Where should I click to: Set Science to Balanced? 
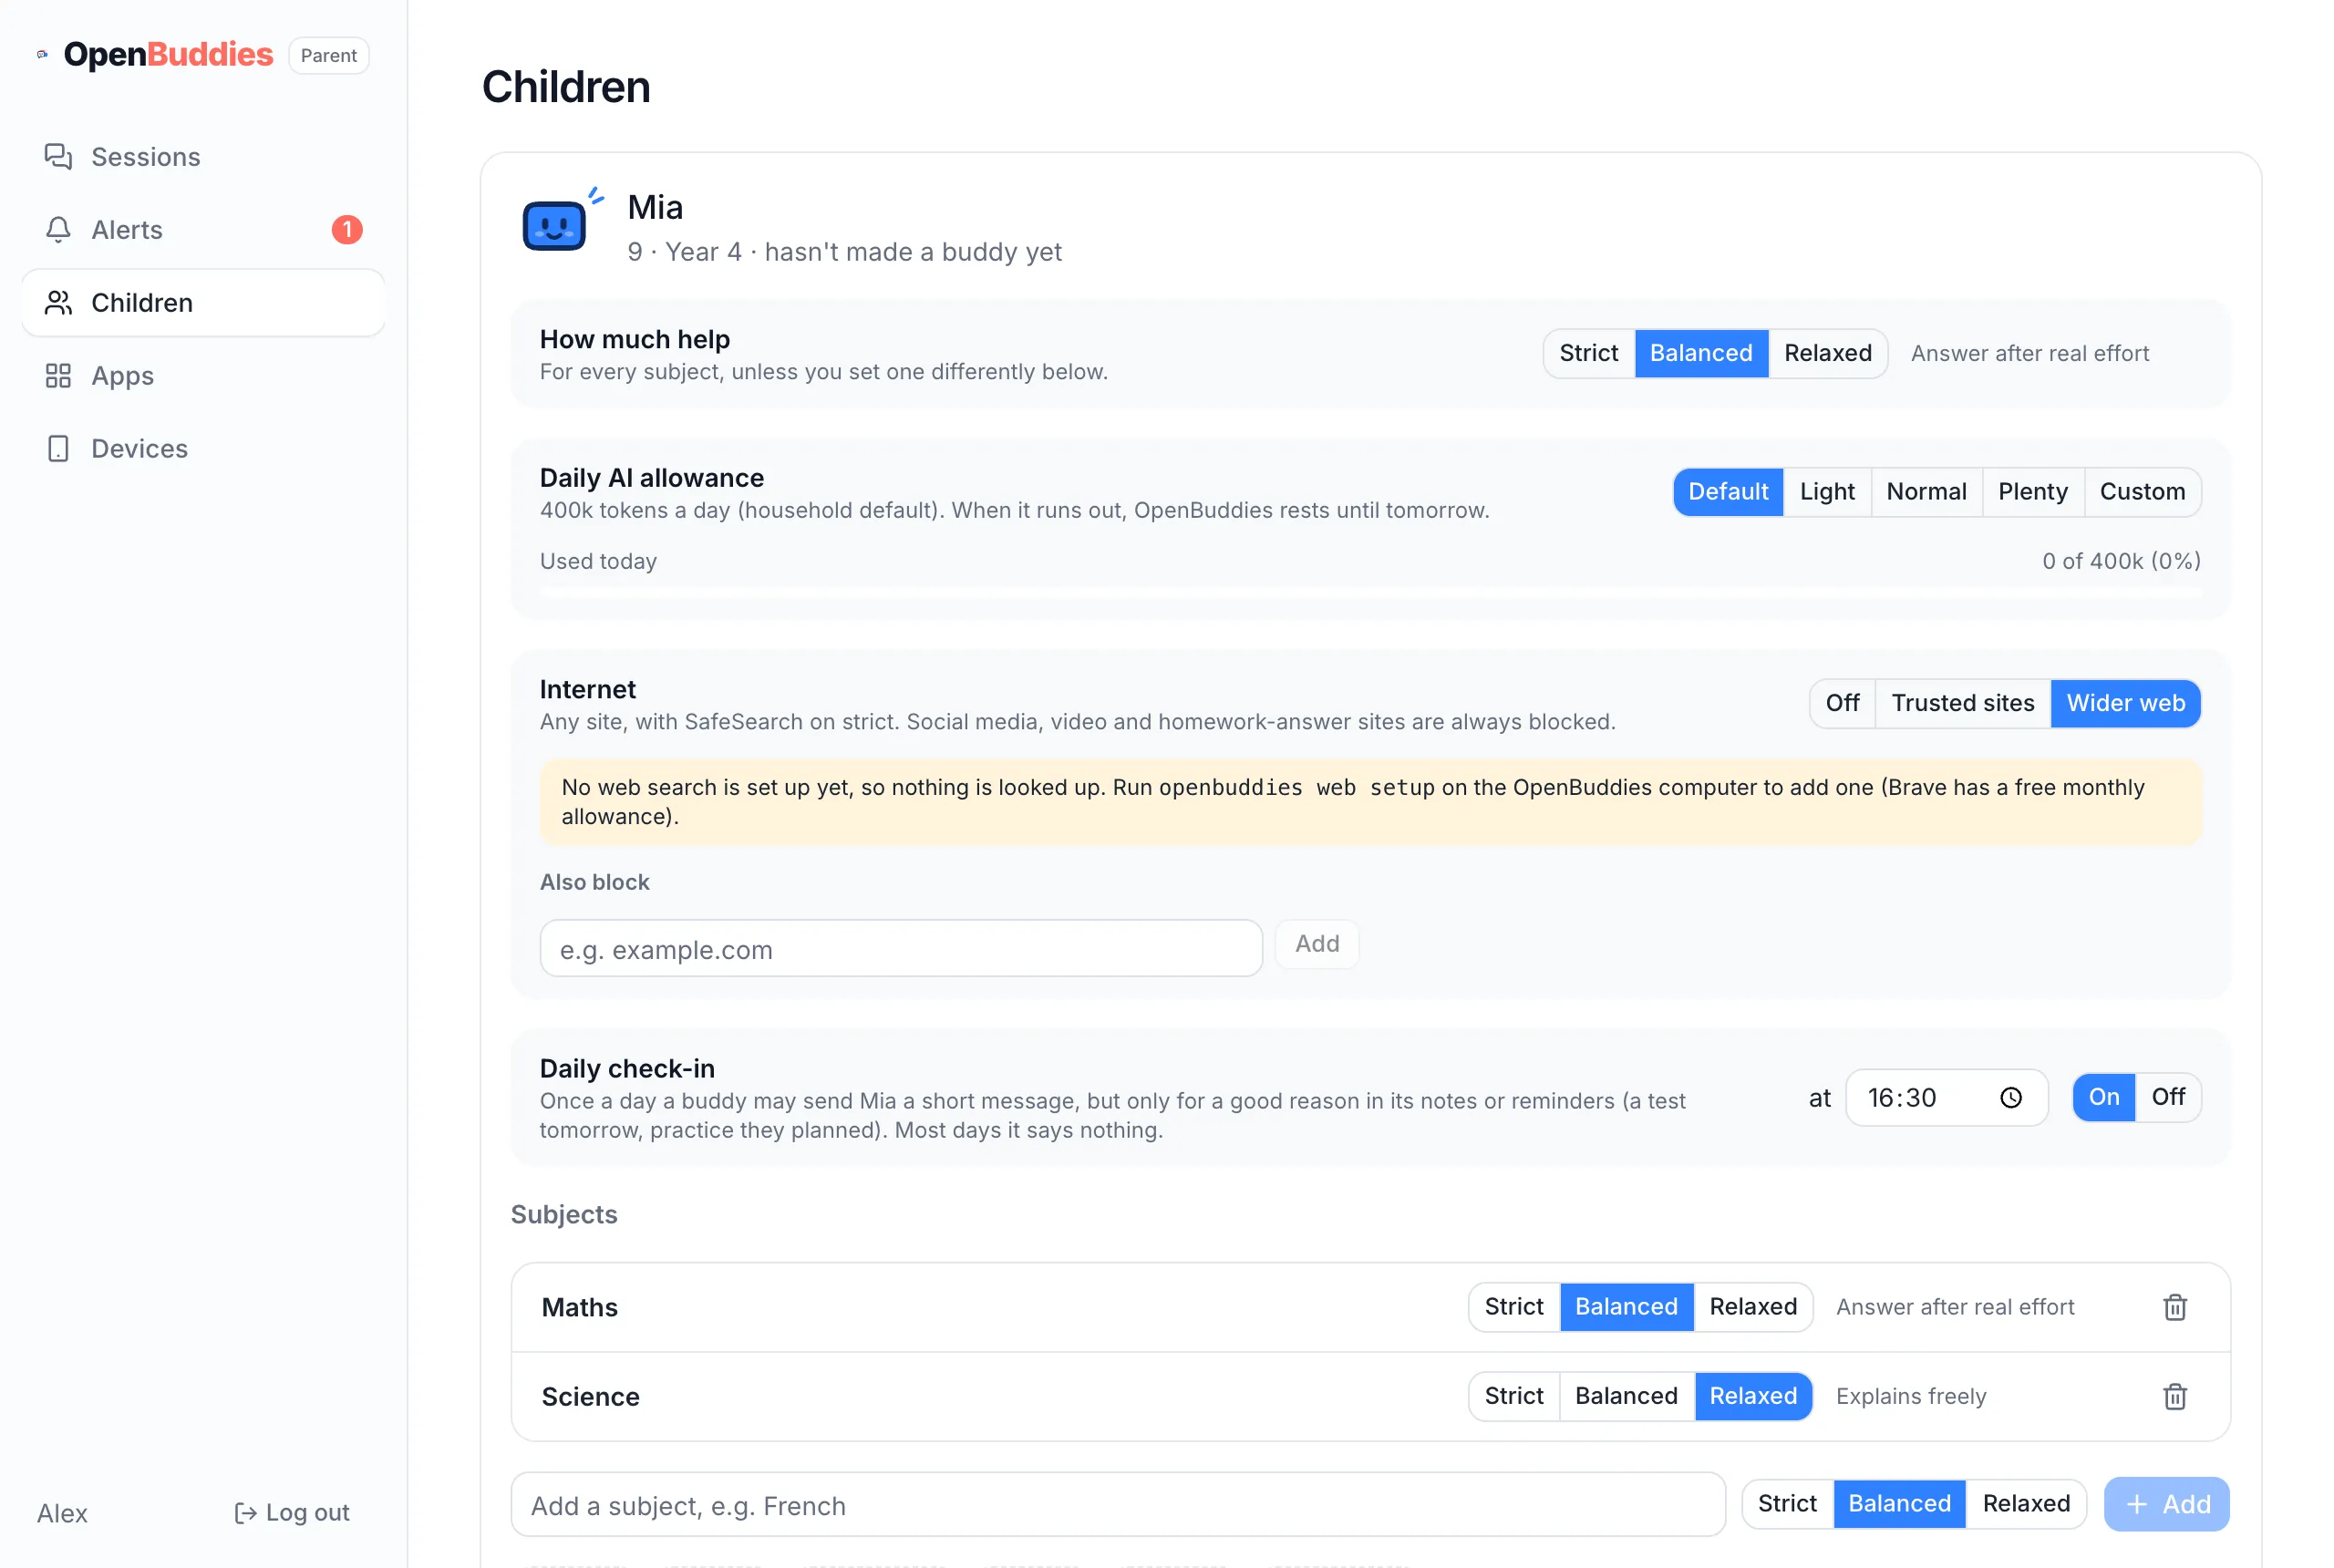1626,1396
